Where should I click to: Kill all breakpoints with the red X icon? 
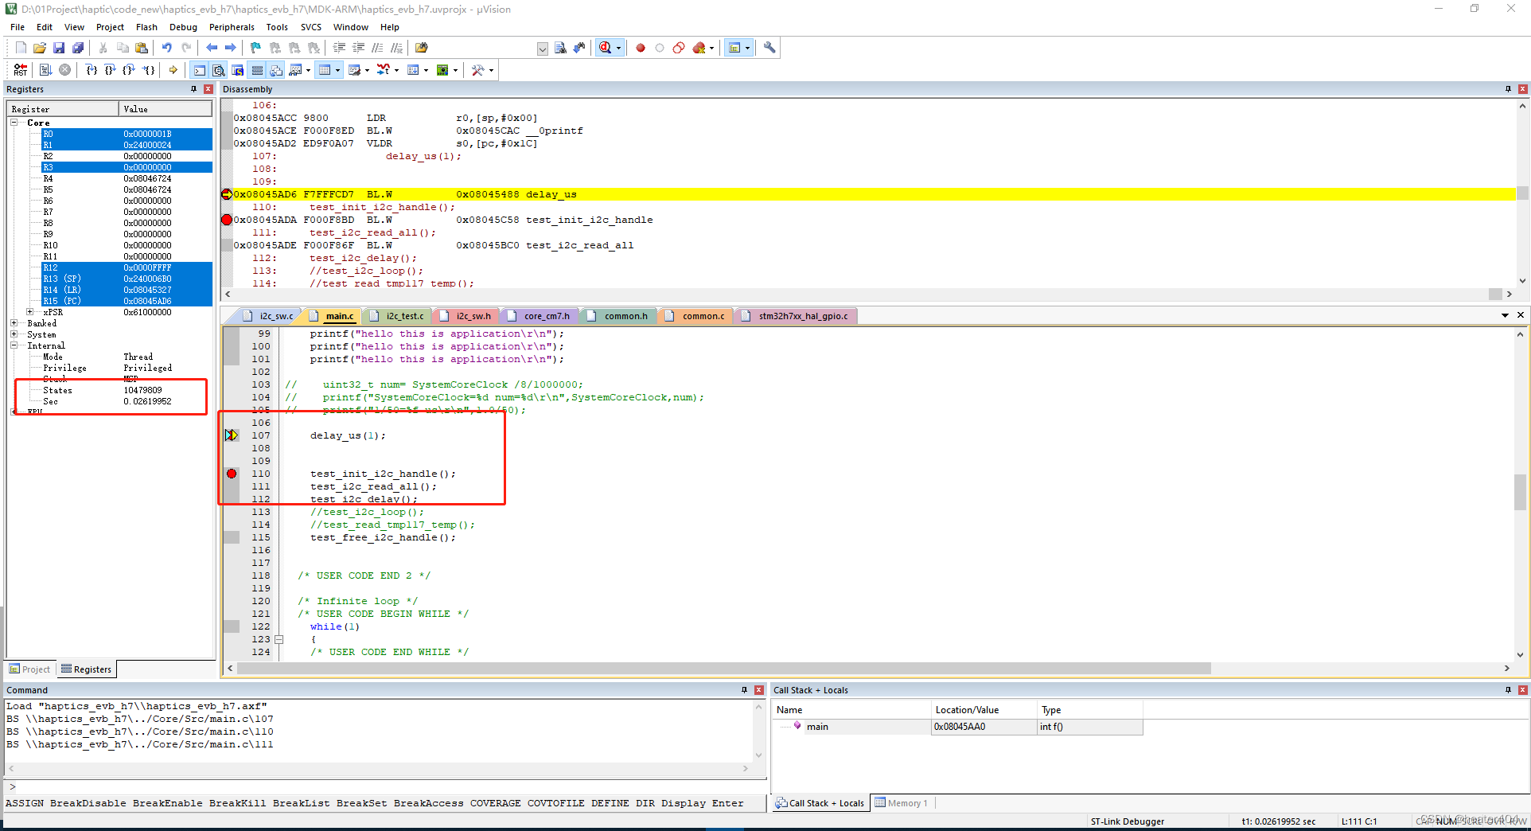coord(699,48)
